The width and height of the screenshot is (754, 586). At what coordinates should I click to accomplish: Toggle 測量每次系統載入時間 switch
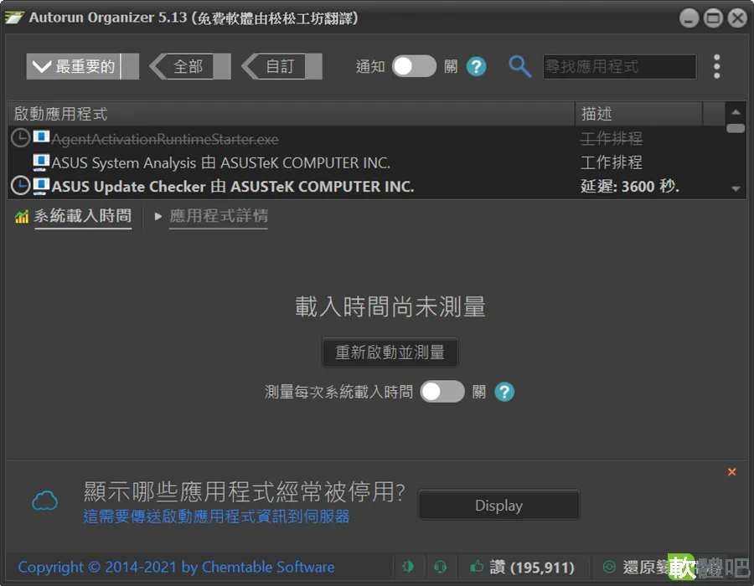pos(442,392)
